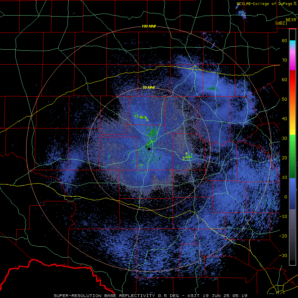
Task: Click the 60 value on the dBZ scale
Action: (x=284, y=79)
